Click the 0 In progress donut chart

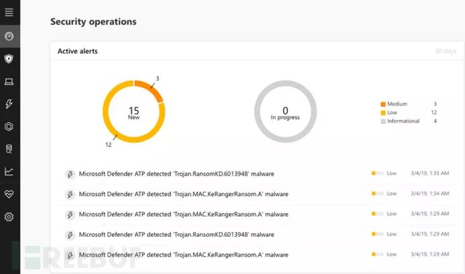(x=285, y=111)
